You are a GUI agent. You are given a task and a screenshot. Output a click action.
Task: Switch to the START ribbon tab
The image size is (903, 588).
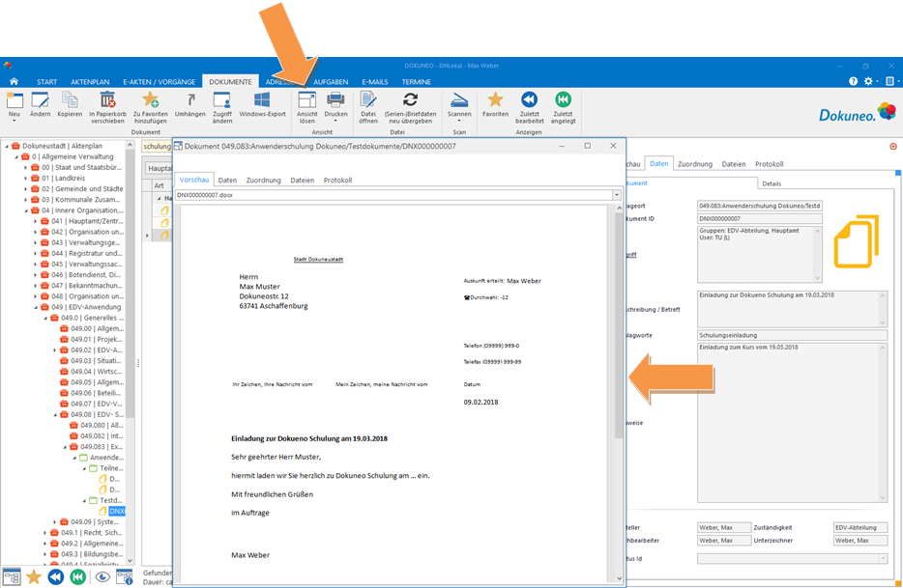point(46,82)
